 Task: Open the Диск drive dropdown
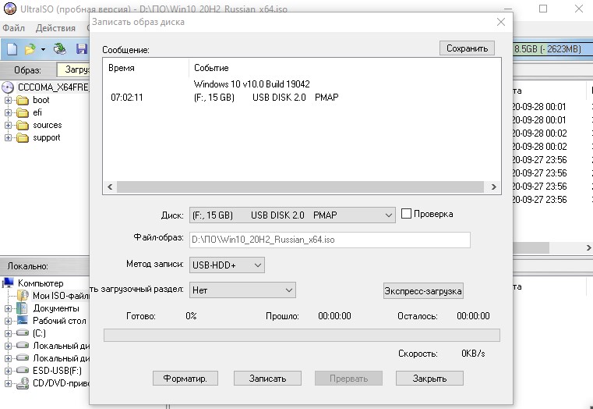tap(292, 215)
